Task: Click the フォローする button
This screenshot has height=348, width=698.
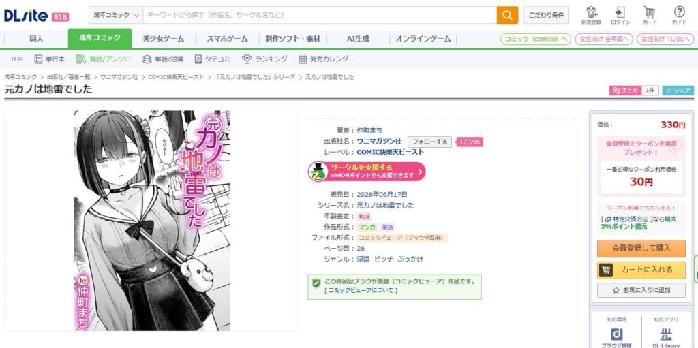Action: (429, 142)
